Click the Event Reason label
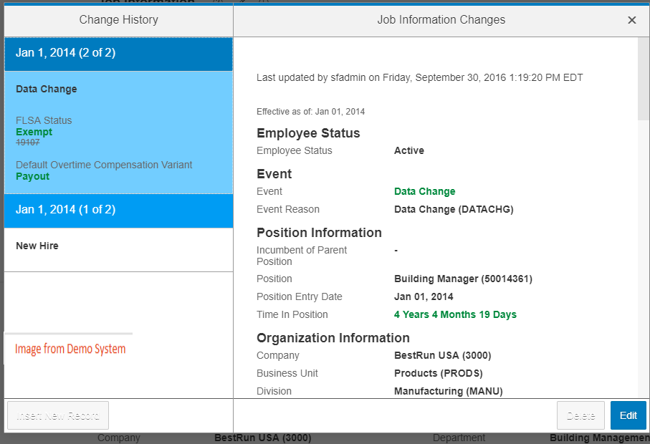This screenshot has height=444, width=650. 287,210
